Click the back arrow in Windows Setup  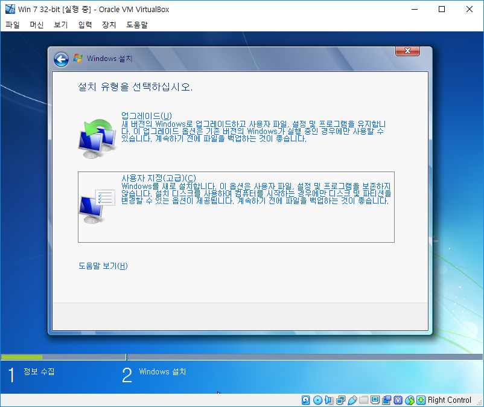pos(61,59)
